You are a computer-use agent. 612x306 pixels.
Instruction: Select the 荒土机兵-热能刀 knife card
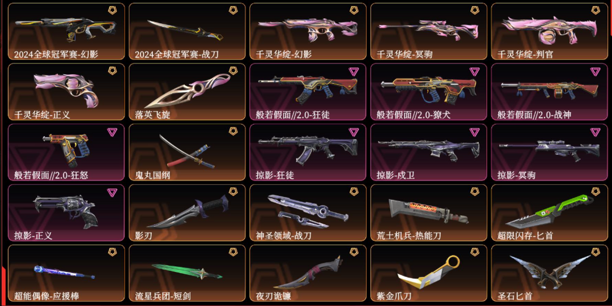pyautogui.click(x=428, y=212)
